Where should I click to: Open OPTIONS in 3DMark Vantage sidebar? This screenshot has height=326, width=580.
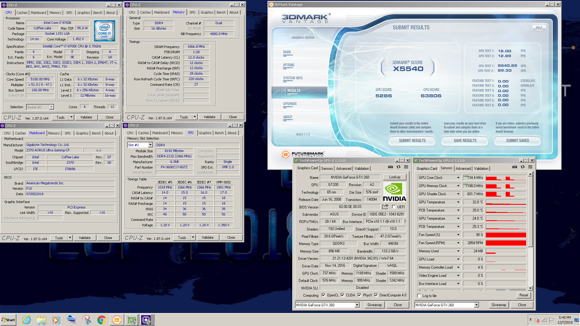(x=288, y=65)
